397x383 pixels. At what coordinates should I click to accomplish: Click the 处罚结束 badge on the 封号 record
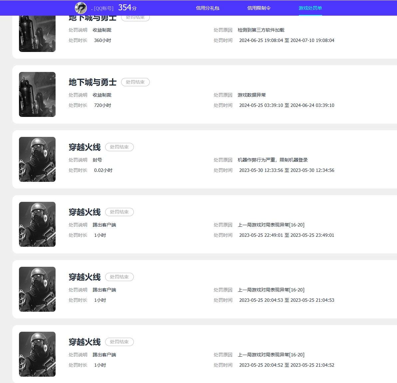(x=119, y=147)
